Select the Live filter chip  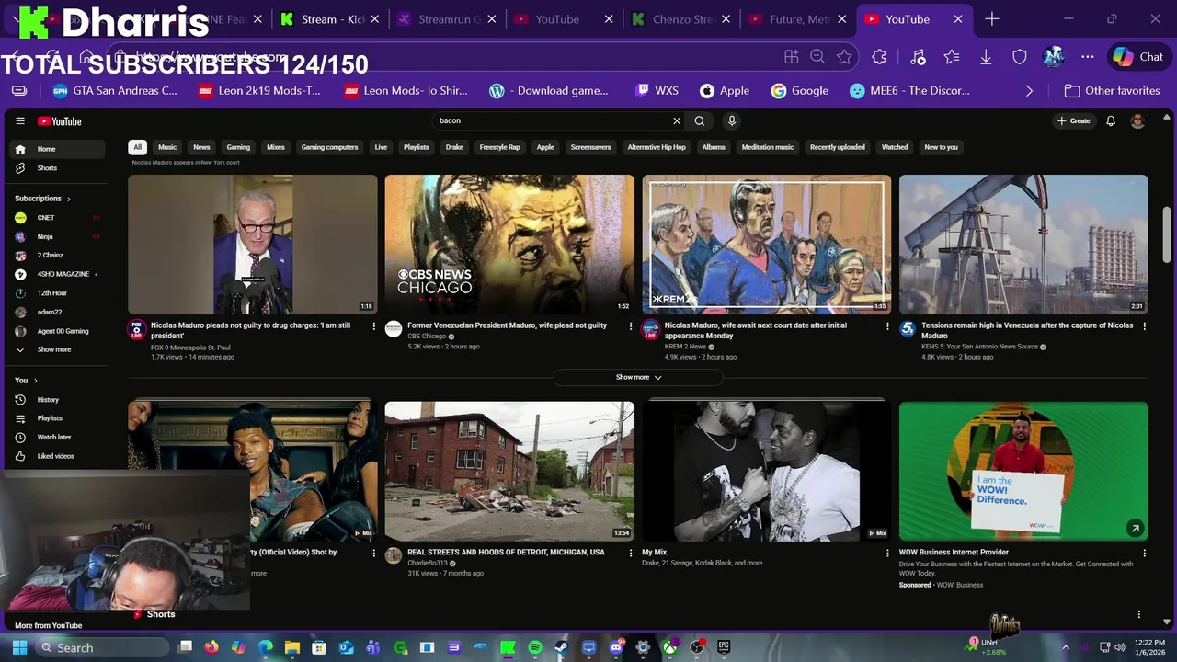[x=381, y=147]
